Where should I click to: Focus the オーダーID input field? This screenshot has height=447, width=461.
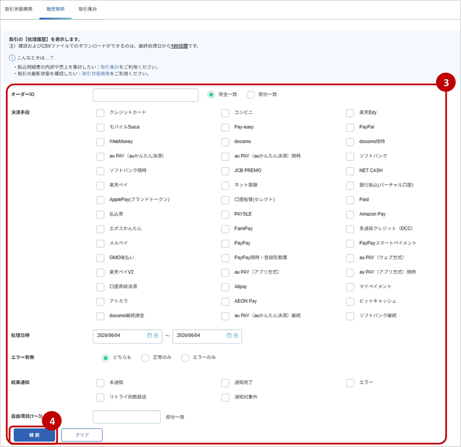(x=145, y=95)
